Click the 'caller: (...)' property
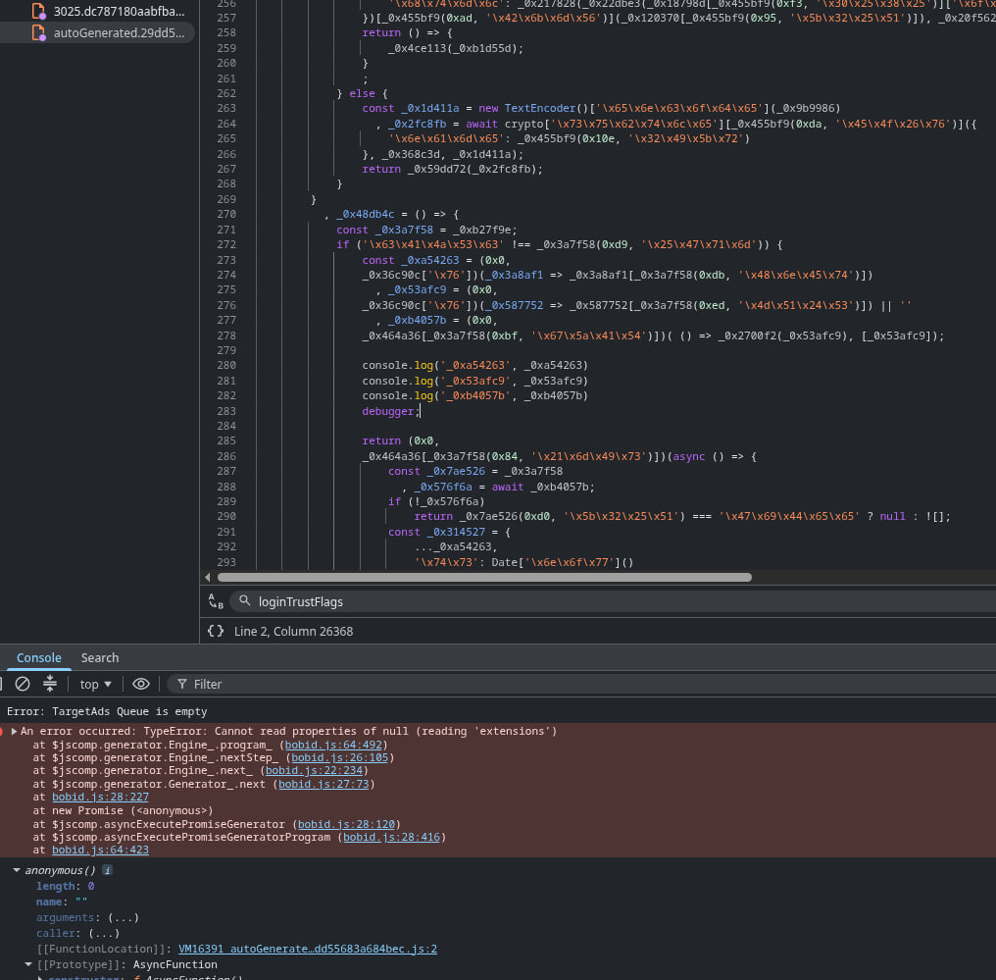This screenshot has width=996, height=980. (x=77, y=933)
